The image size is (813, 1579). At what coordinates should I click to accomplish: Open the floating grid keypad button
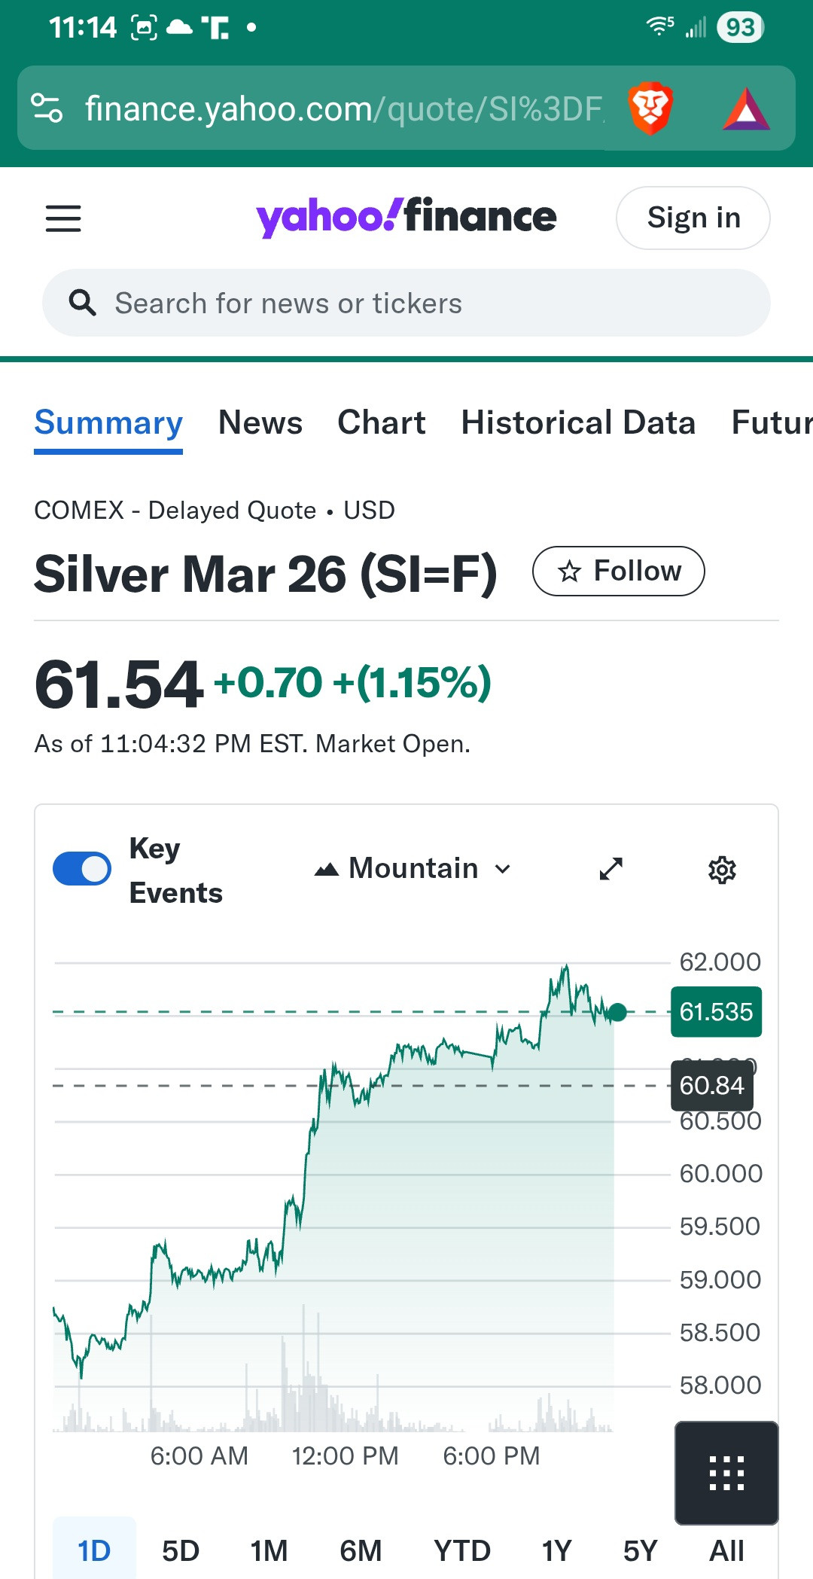(726, 1473)
